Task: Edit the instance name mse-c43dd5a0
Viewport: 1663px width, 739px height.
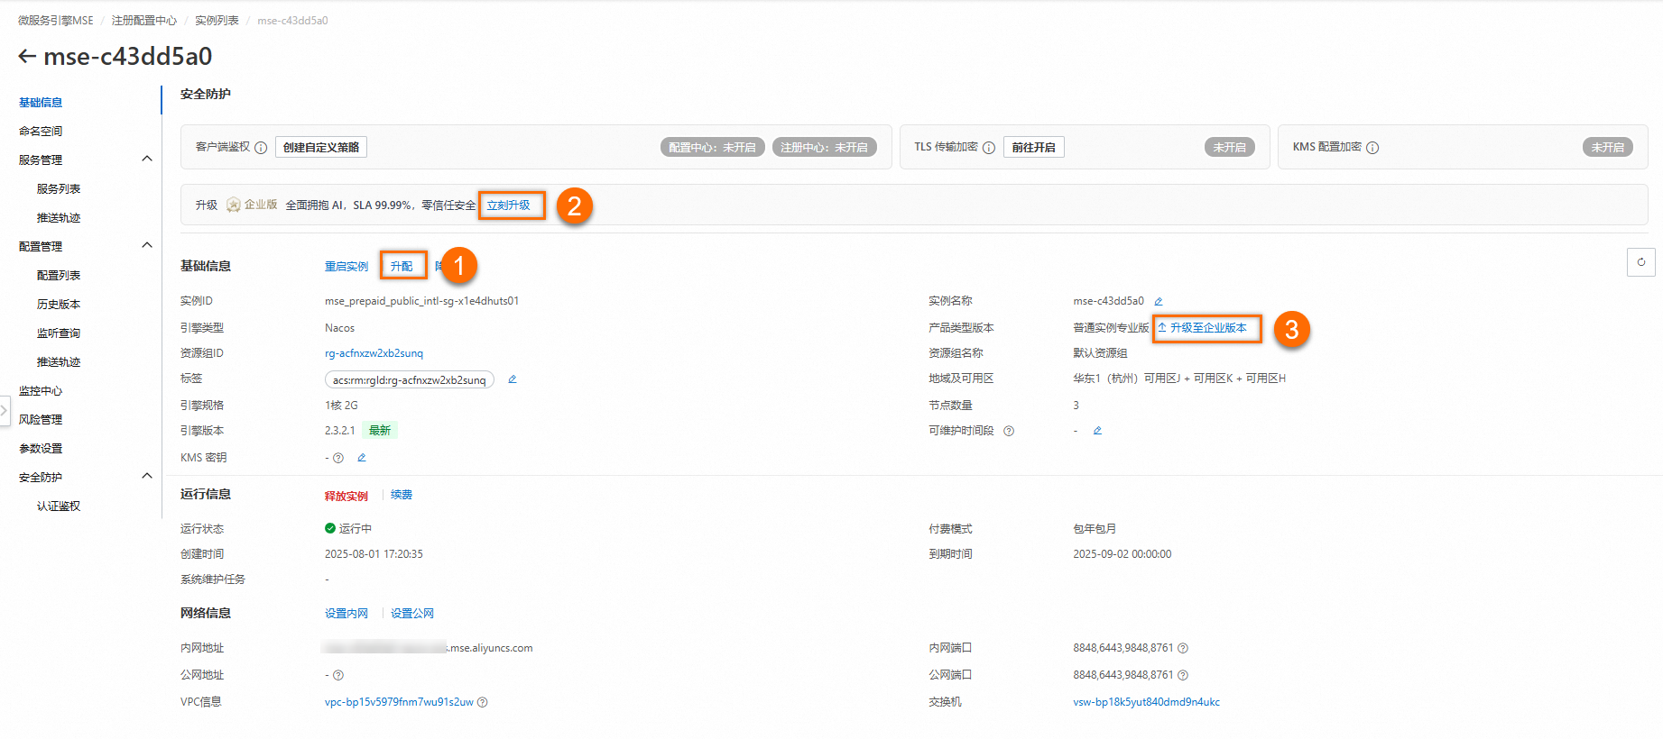Action: [1159, 302]
